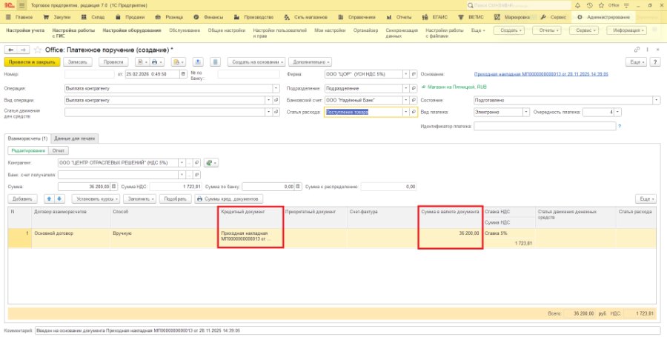Open the Банковский счет record via its open icon
The width and height of the screenshot is (667, 337).
(x=414, y=100)
